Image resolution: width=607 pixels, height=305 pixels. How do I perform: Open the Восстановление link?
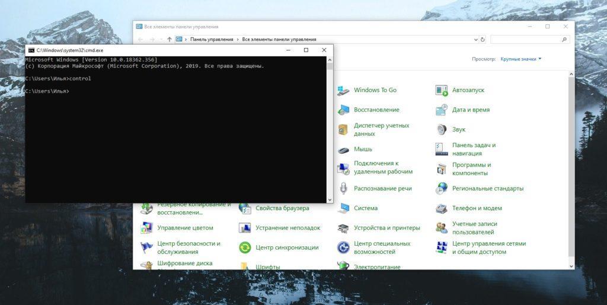376,110
